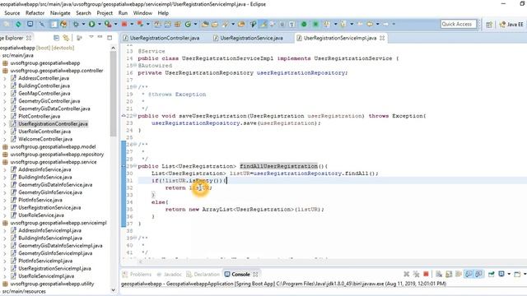Toggle Word Wrap in Console toolbar
Screen dimensions: 527x296
[459, 274]
